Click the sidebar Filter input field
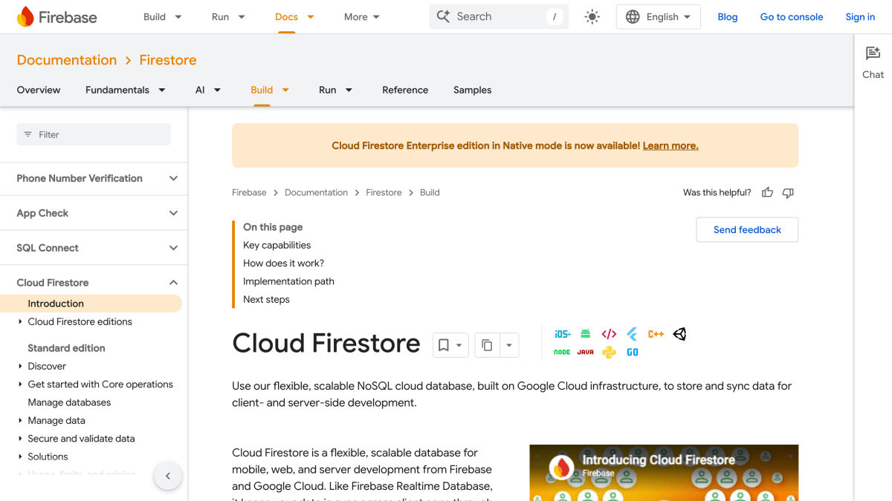 click(x=94, y=134)
